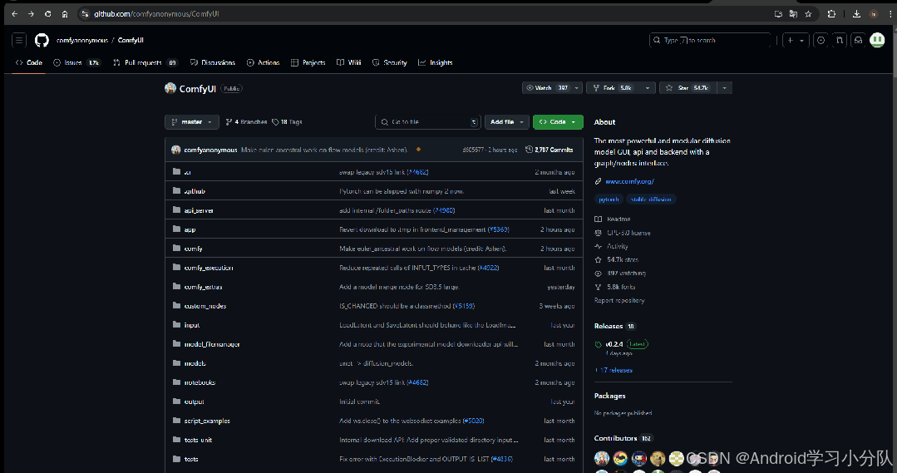897x473 pixels.
Task: Open pull requests shortcut icon in header
Action: [x=840, y=40]
